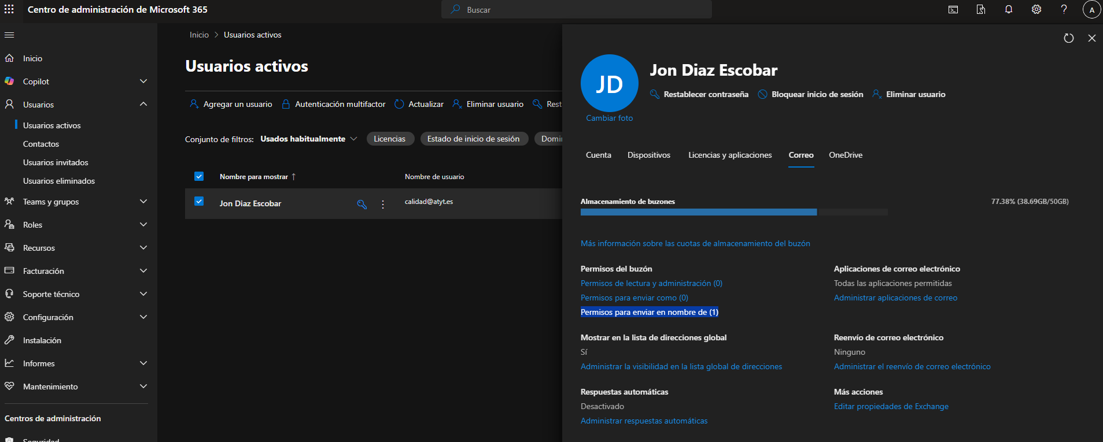This screenshot has height=442, width=1103.
Task: Click the mailbox storage progress bar
Action: (733, 212)
